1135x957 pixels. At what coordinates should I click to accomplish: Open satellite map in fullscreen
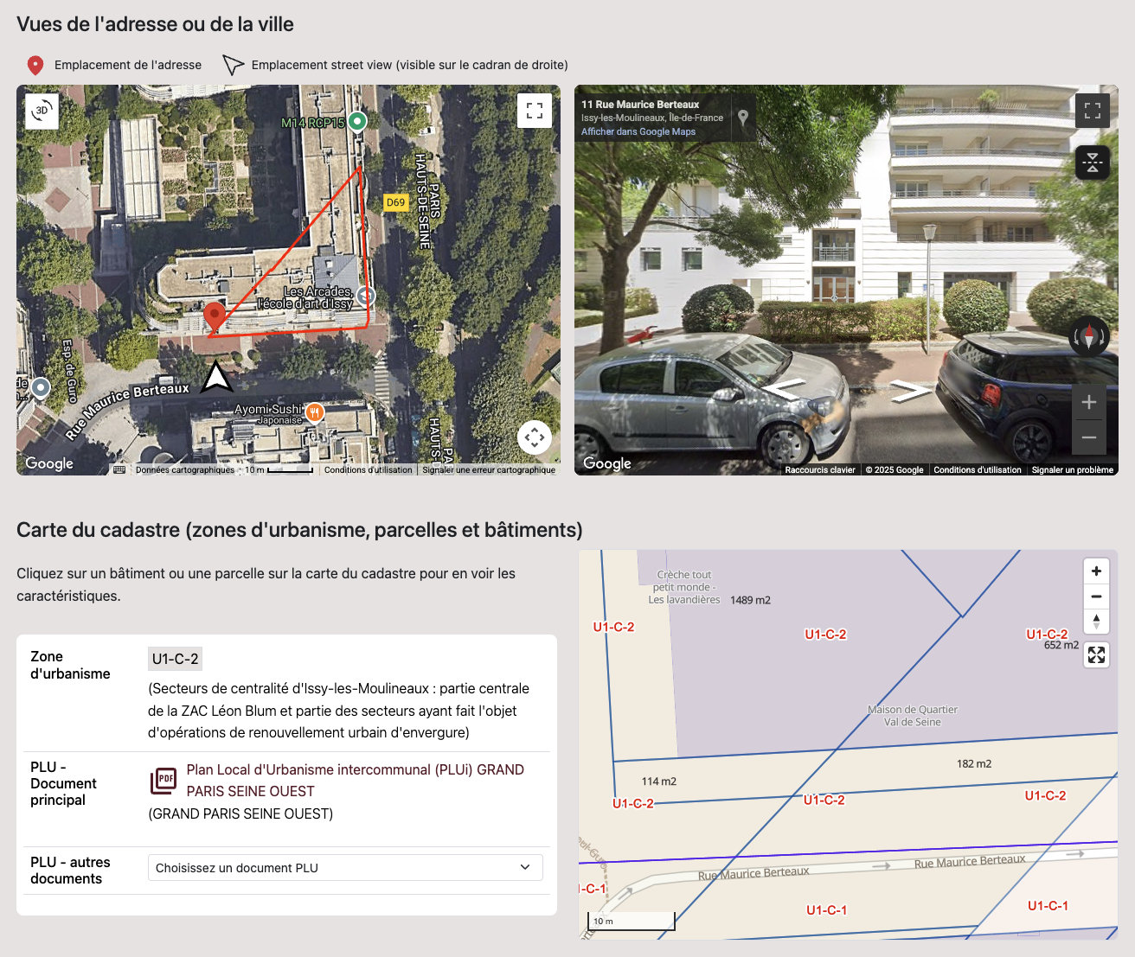click(x=534, y=111)
